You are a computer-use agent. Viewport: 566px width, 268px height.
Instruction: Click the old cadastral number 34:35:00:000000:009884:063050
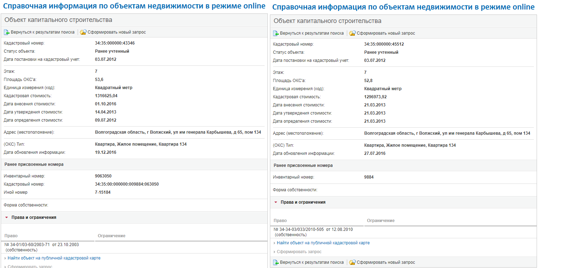[127, 184]
